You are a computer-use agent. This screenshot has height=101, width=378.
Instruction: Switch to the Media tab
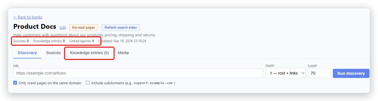pos(123,53)
